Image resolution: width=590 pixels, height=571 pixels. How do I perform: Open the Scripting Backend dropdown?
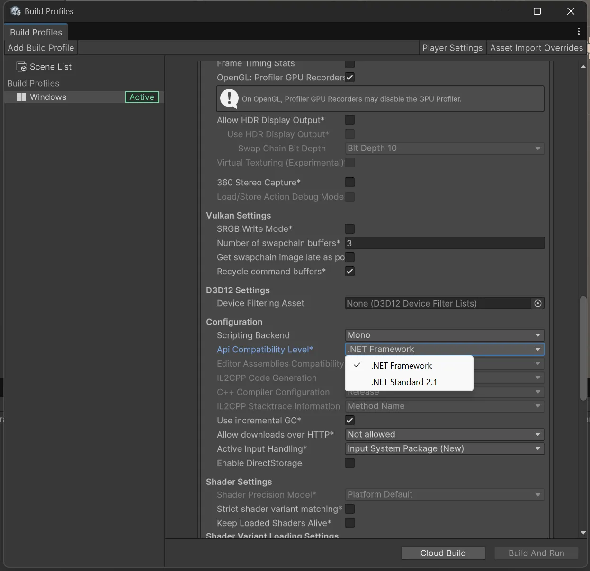[x=444, y=335]
